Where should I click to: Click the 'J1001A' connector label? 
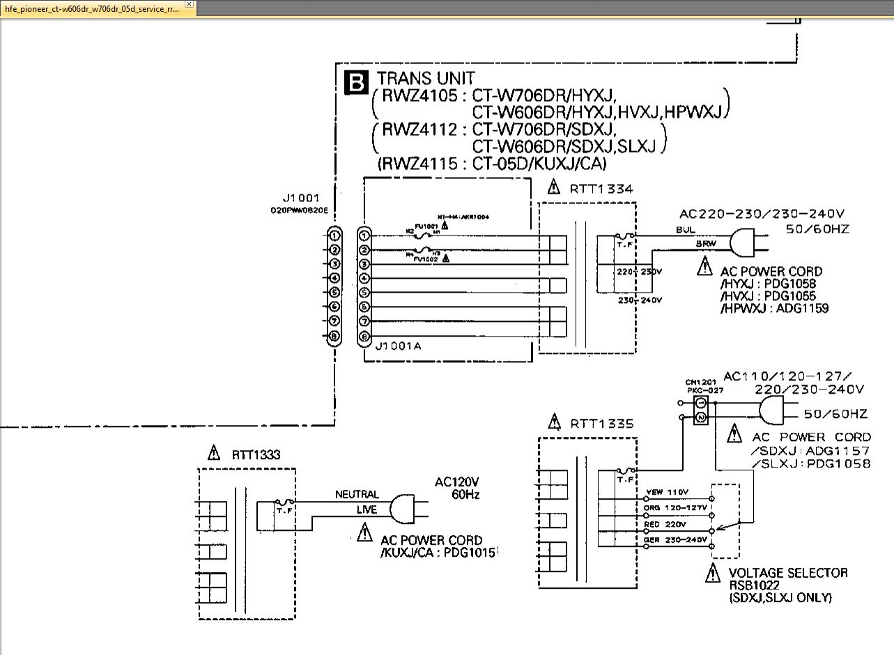[x=398, y=346]
